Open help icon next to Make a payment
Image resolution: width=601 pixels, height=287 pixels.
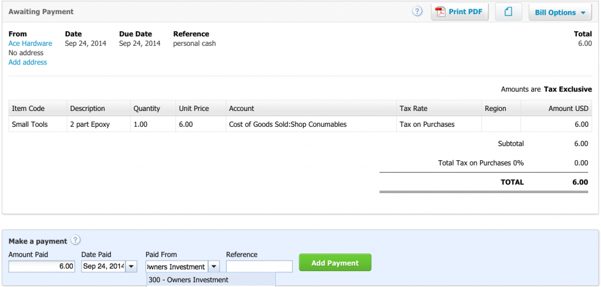point(76,240)
